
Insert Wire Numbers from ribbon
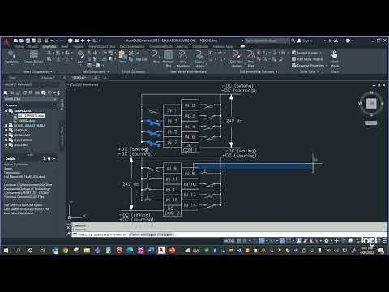[x=183, y=58]
